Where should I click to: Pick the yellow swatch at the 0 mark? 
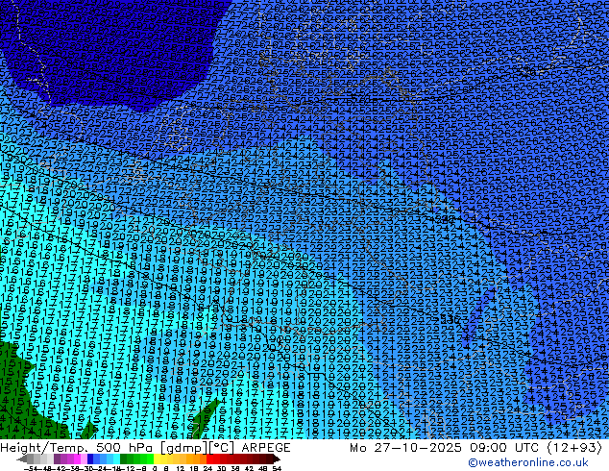(x=157, y=459)
